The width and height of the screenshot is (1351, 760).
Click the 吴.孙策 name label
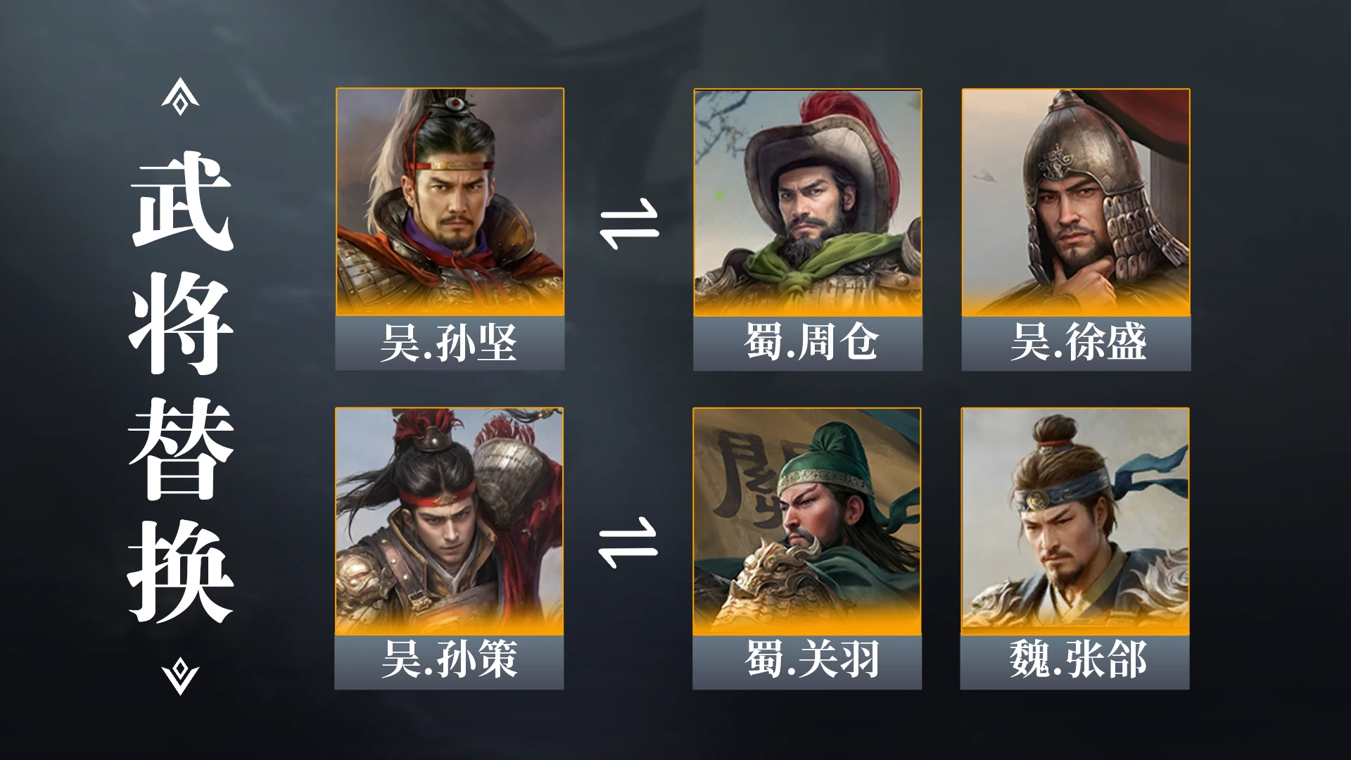pyautogui.click(x=450, y=661)
